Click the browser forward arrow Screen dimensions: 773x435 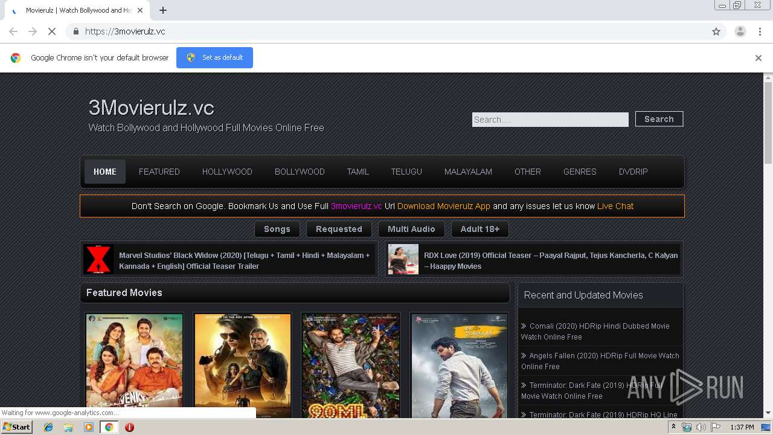tap(33, 31)
